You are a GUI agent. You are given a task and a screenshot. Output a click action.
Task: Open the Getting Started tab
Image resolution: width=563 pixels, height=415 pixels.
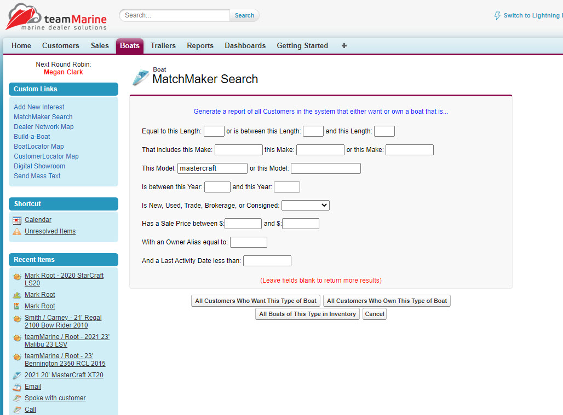pyautogui.click(x=302, y=46)
